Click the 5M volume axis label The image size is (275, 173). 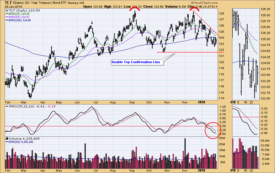[223, 162]
